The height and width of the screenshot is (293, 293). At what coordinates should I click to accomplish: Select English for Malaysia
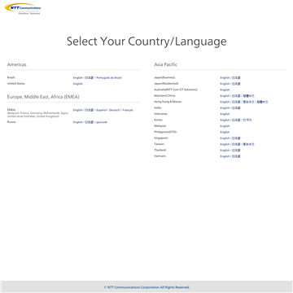pyautogui.click(x=225, y=126)
